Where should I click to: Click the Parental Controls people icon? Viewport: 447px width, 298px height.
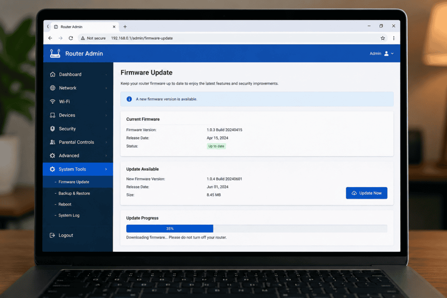[x=52, y=142]
